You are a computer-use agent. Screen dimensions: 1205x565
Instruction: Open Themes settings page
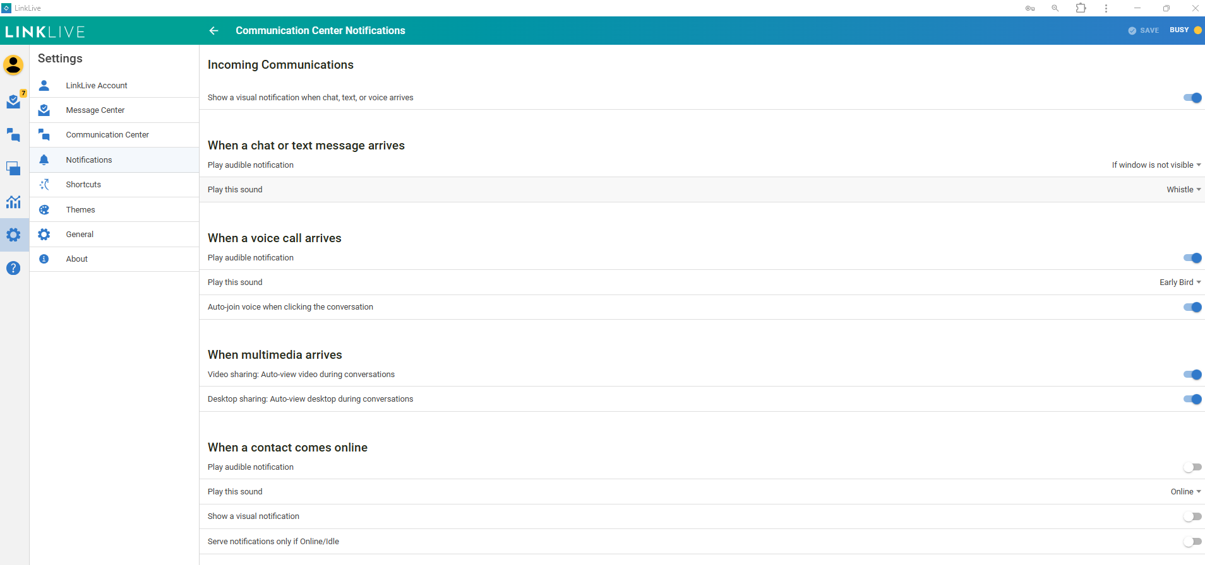81,210
